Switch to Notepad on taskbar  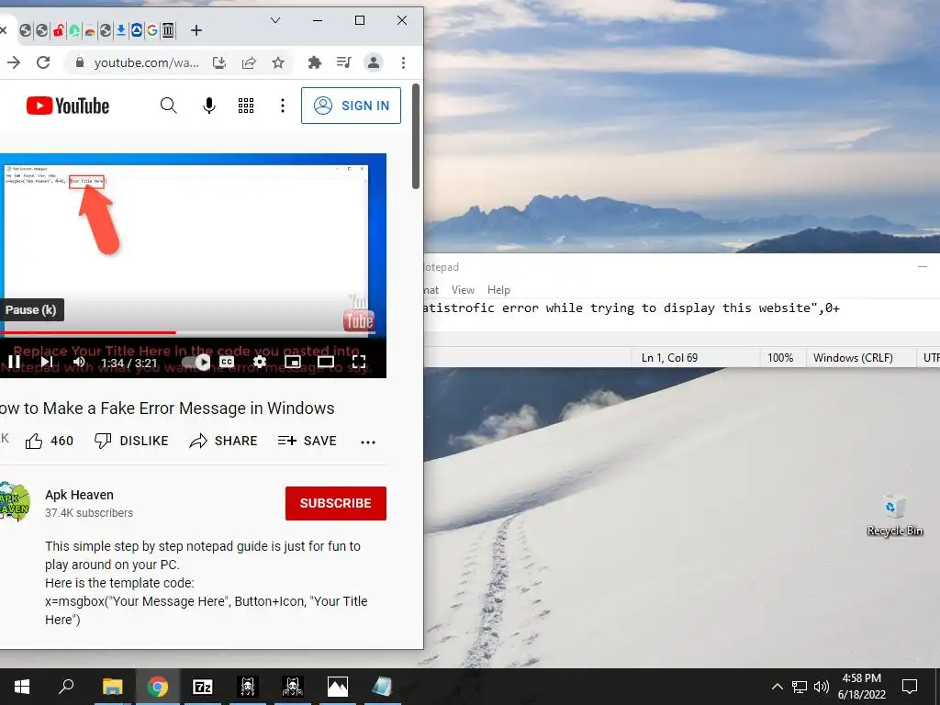pos(383,687)
